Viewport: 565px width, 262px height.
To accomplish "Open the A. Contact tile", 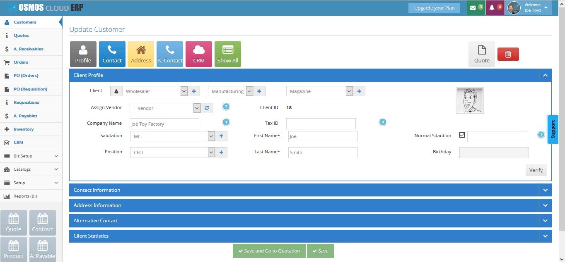I will tap(170, 54).
